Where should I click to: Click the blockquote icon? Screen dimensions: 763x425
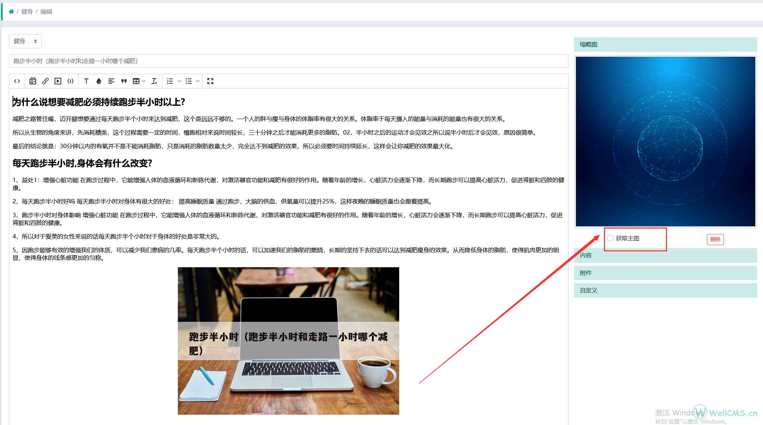click(124, 81)
